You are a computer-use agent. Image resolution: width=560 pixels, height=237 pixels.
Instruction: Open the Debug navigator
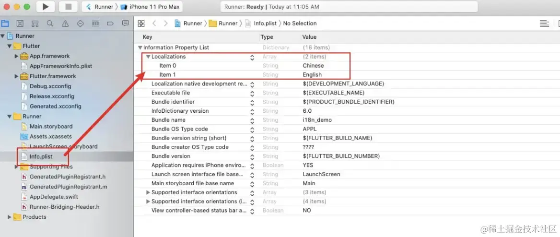pyautogui.click(x=95, y=24)
